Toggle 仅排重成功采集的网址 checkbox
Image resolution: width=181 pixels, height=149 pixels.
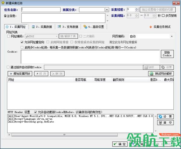(72, 42)
